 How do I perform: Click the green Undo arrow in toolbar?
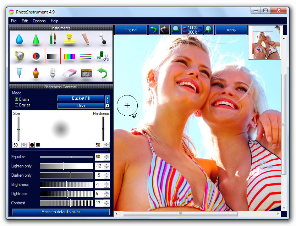(153, 30)
